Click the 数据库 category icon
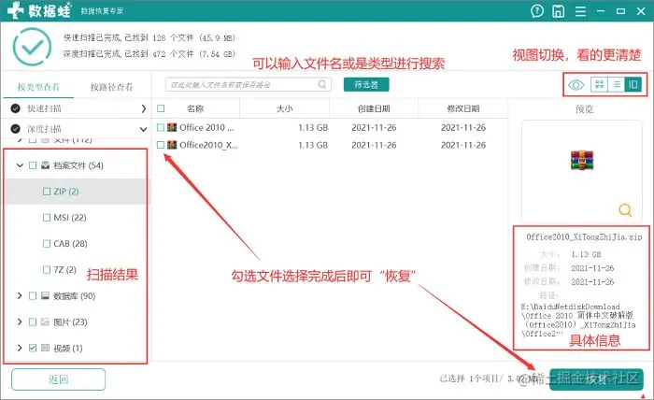The width and height of the screenshot is (654, 400). tap(46, 295)
